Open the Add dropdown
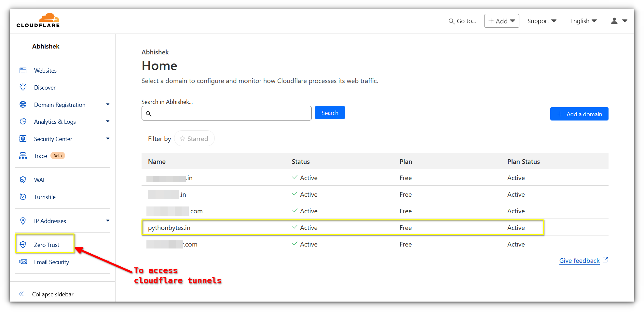Screen dimensions: 644x312 point(501,21)
